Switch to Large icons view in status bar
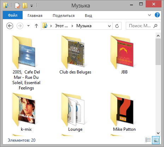The image size is (164, 147). pyautogui.click(x=156, y=140)
